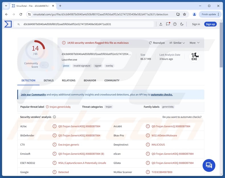225x178 pixels.
Task: Click info icon next to Security vendors' analysis
Action: 54,117
